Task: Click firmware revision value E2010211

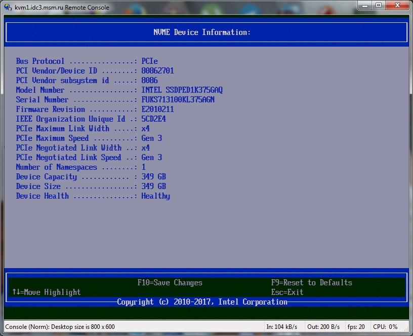Action: coord(157,109)
